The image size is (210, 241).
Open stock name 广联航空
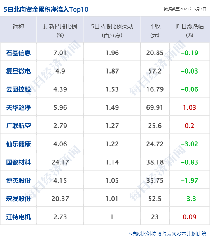18,126
